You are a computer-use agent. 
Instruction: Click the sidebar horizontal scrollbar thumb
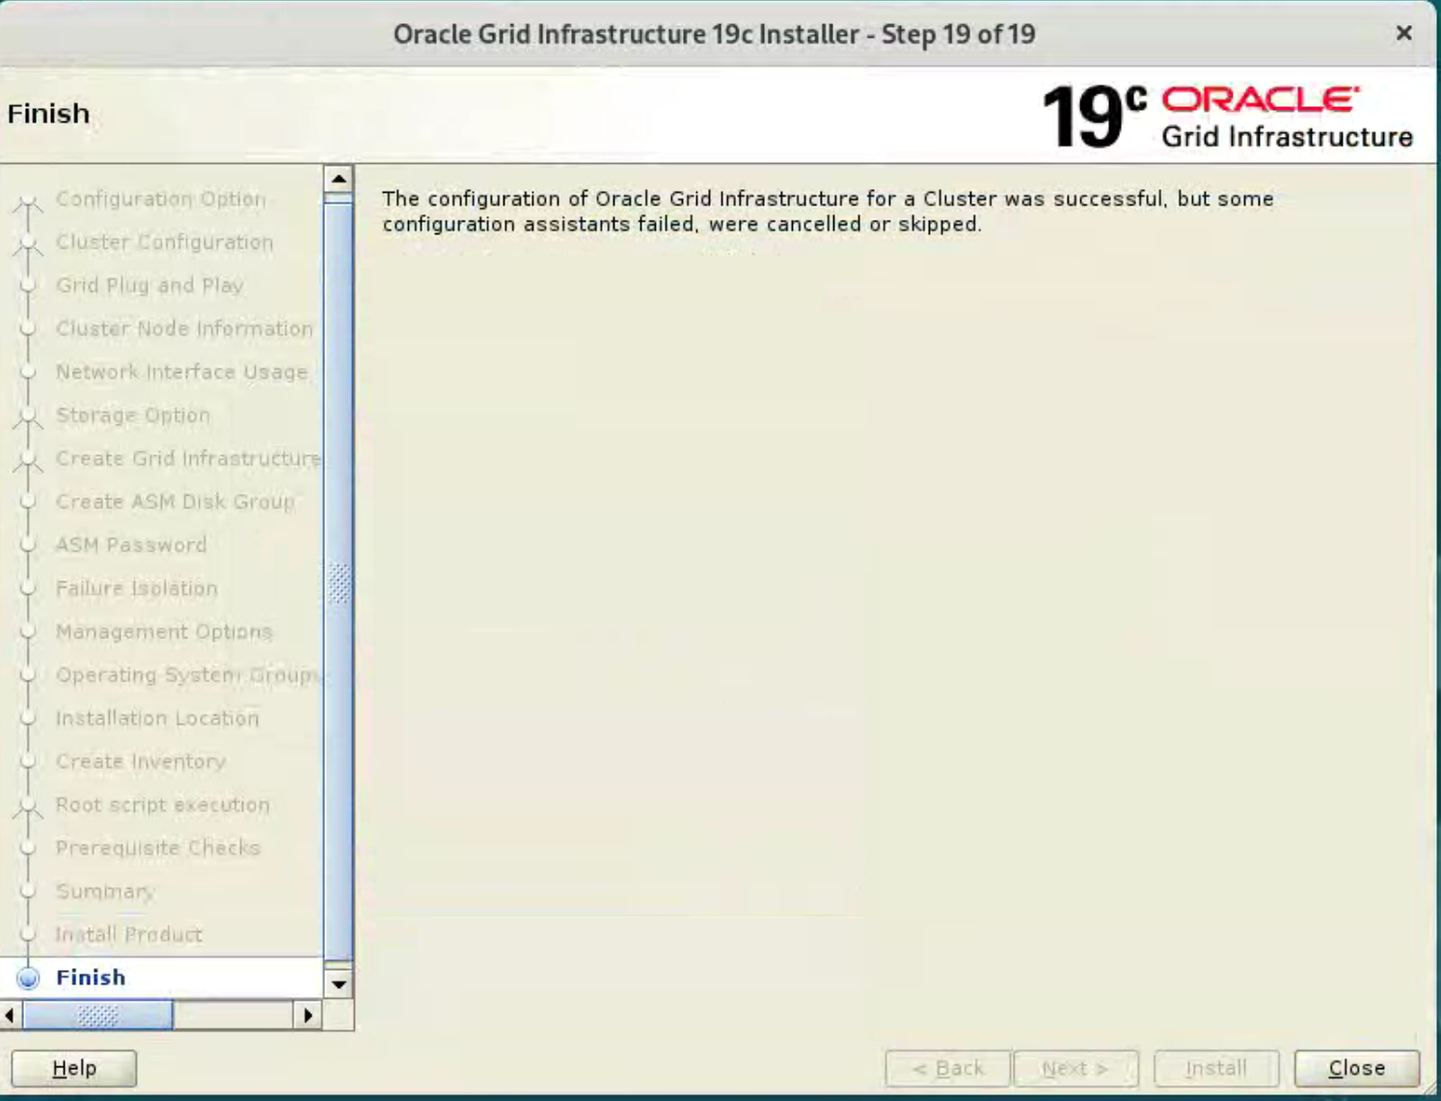[97, 1015]
